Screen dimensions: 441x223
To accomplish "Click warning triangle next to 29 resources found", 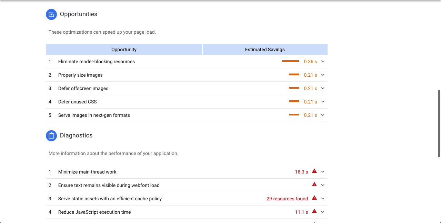I will point(314,198).
